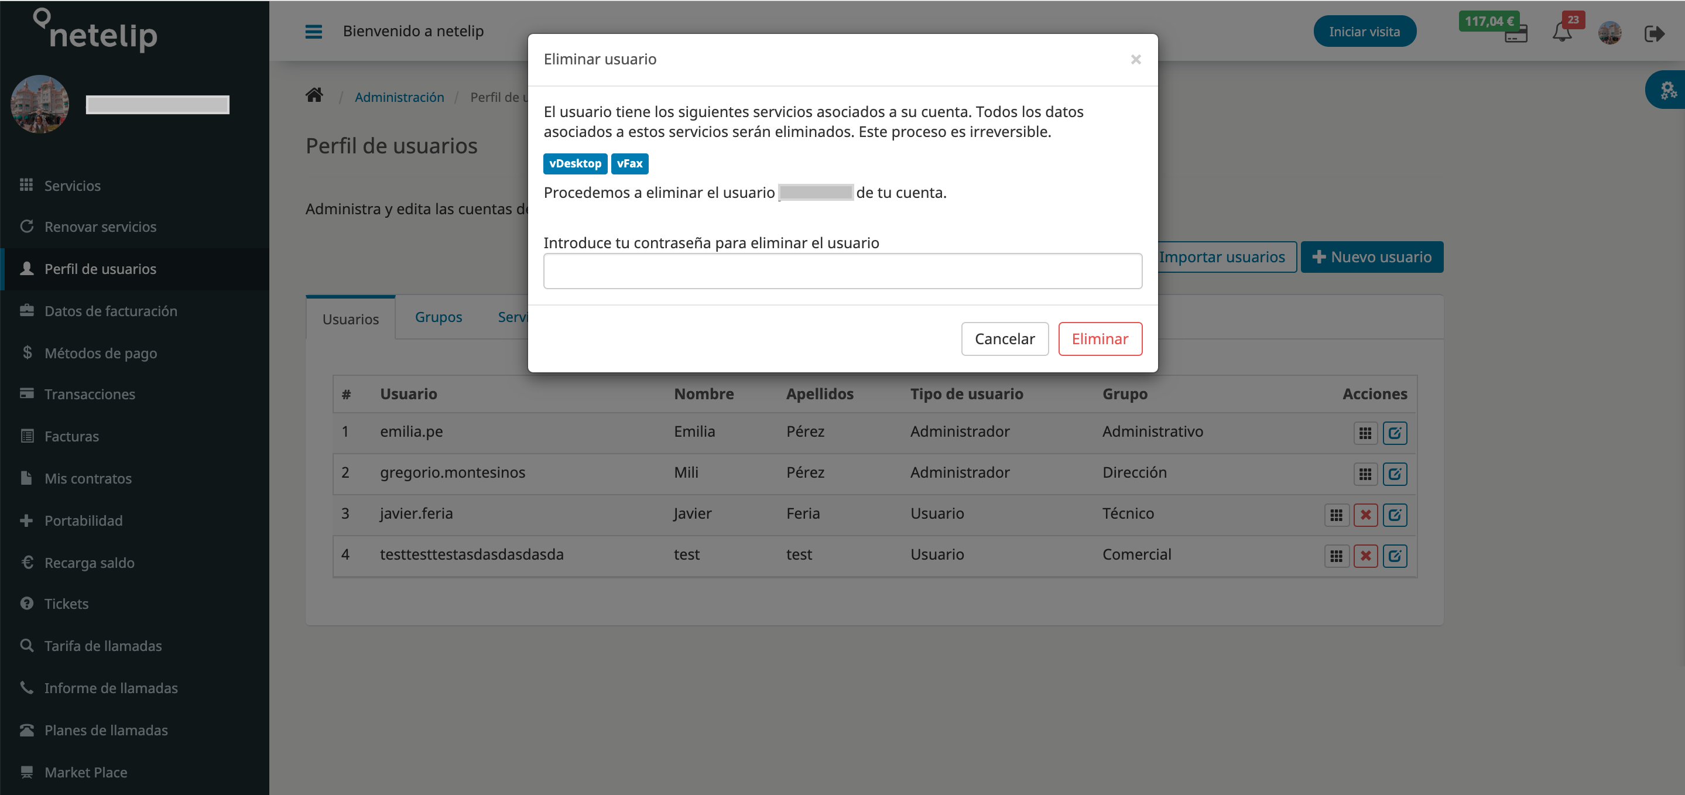Select the 'Comercial' group cell

coord(1136,554)
